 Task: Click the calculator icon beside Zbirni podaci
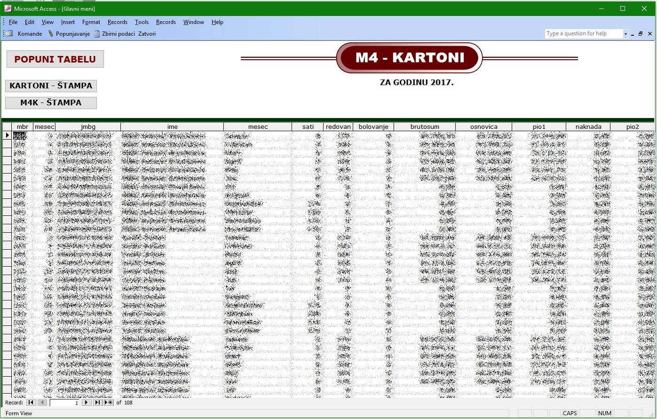pyautogui.click(x=97, y=34)
